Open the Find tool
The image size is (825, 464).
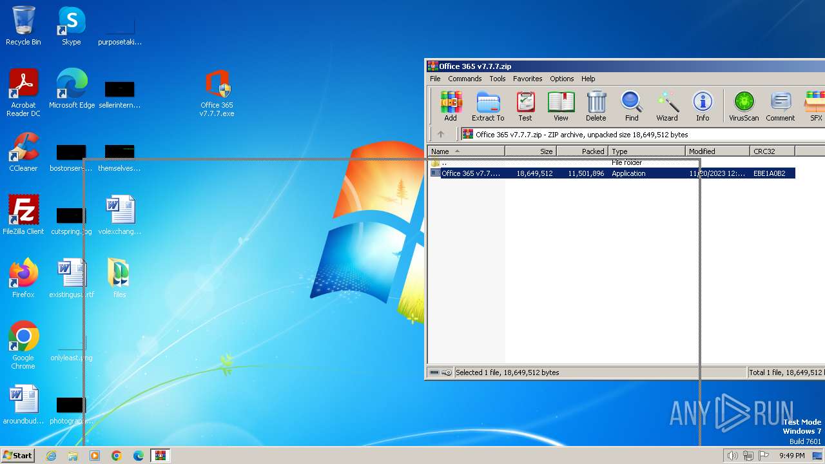tap(632, 106)
